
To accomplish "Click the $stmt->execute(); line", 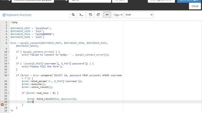I will 34,84.
